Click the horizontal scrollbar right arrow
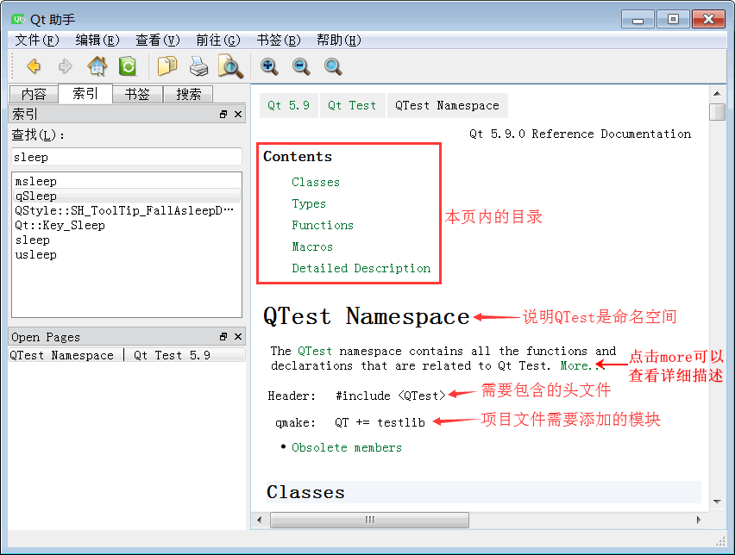The width and height of the screenshot is (735, 555). pyautogui.click(x=699, y=520)
